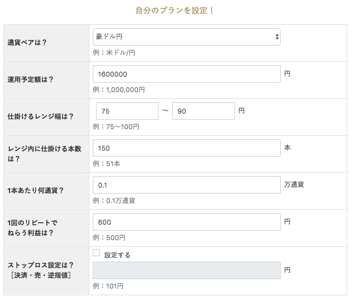Click the range upper bound field showing 90
354x300 pixels.
(204, 111)
